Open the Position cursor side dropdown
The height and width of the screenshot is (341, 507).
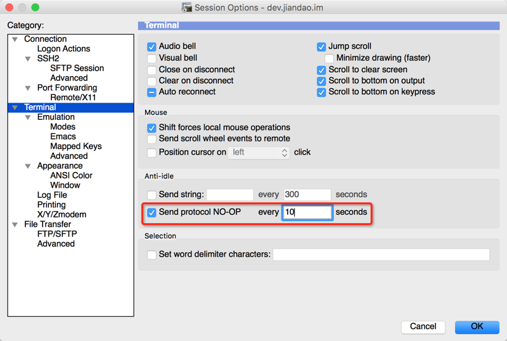[x=259, y=153]
